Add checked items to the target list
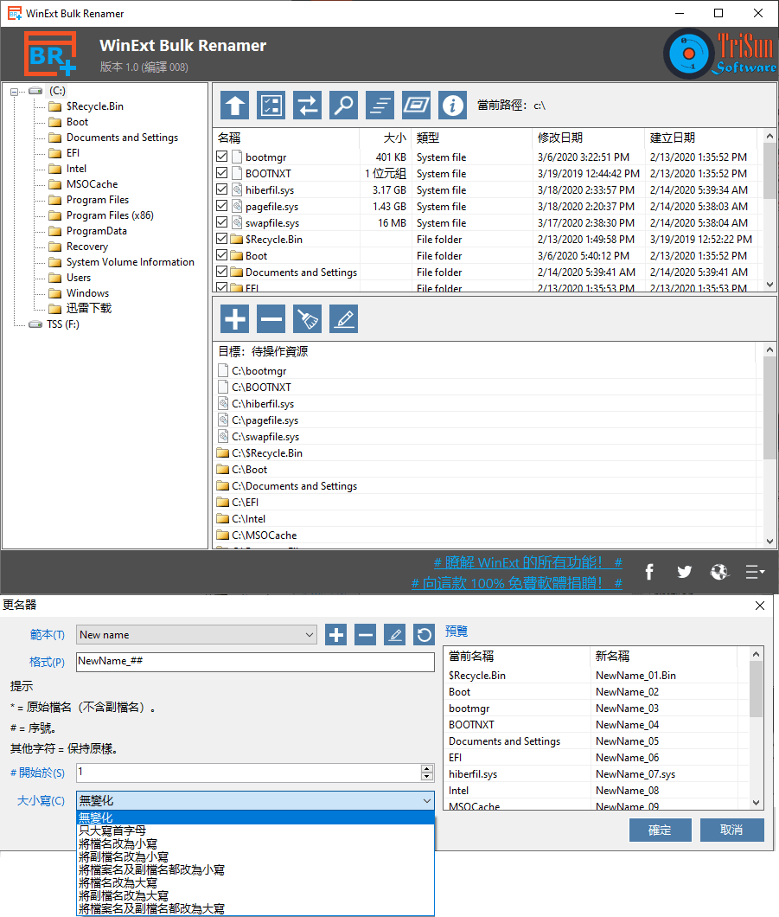 (235, 318)
